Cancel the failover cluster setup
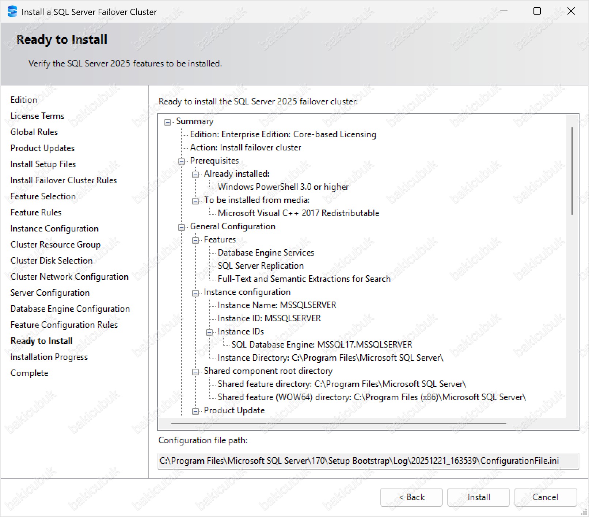Image resolution: width=589 pixels, height=517 pixels. [545, 497]
